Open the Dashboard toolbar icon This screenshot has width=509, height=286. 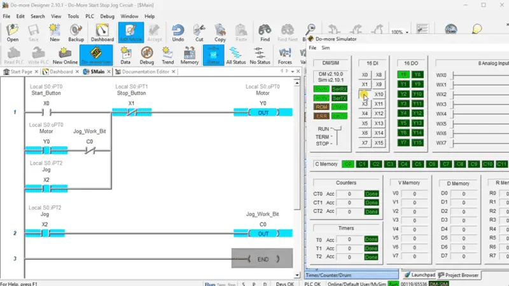pos(102,33)
